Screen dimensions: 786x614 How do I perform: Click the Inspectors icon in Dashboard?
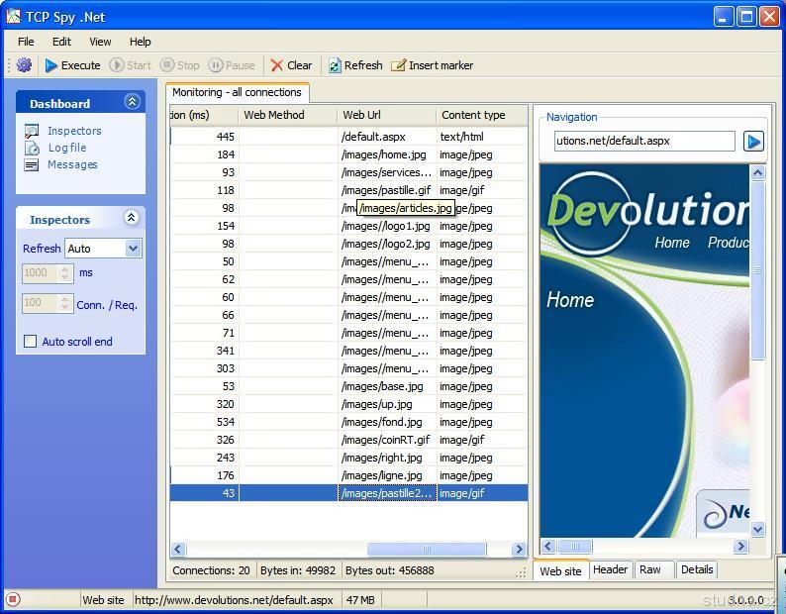[32, 131]
